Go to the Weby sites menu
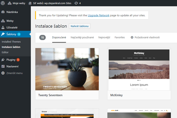177x118 pixels. pyautogui.click(x=10, y=21)
